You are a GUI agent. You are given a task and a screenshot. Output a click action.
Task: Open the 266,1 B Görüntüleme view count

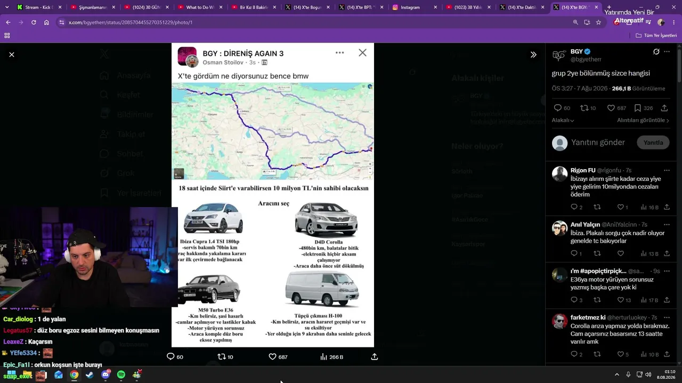pyautogui.click(x=638, y=88)
